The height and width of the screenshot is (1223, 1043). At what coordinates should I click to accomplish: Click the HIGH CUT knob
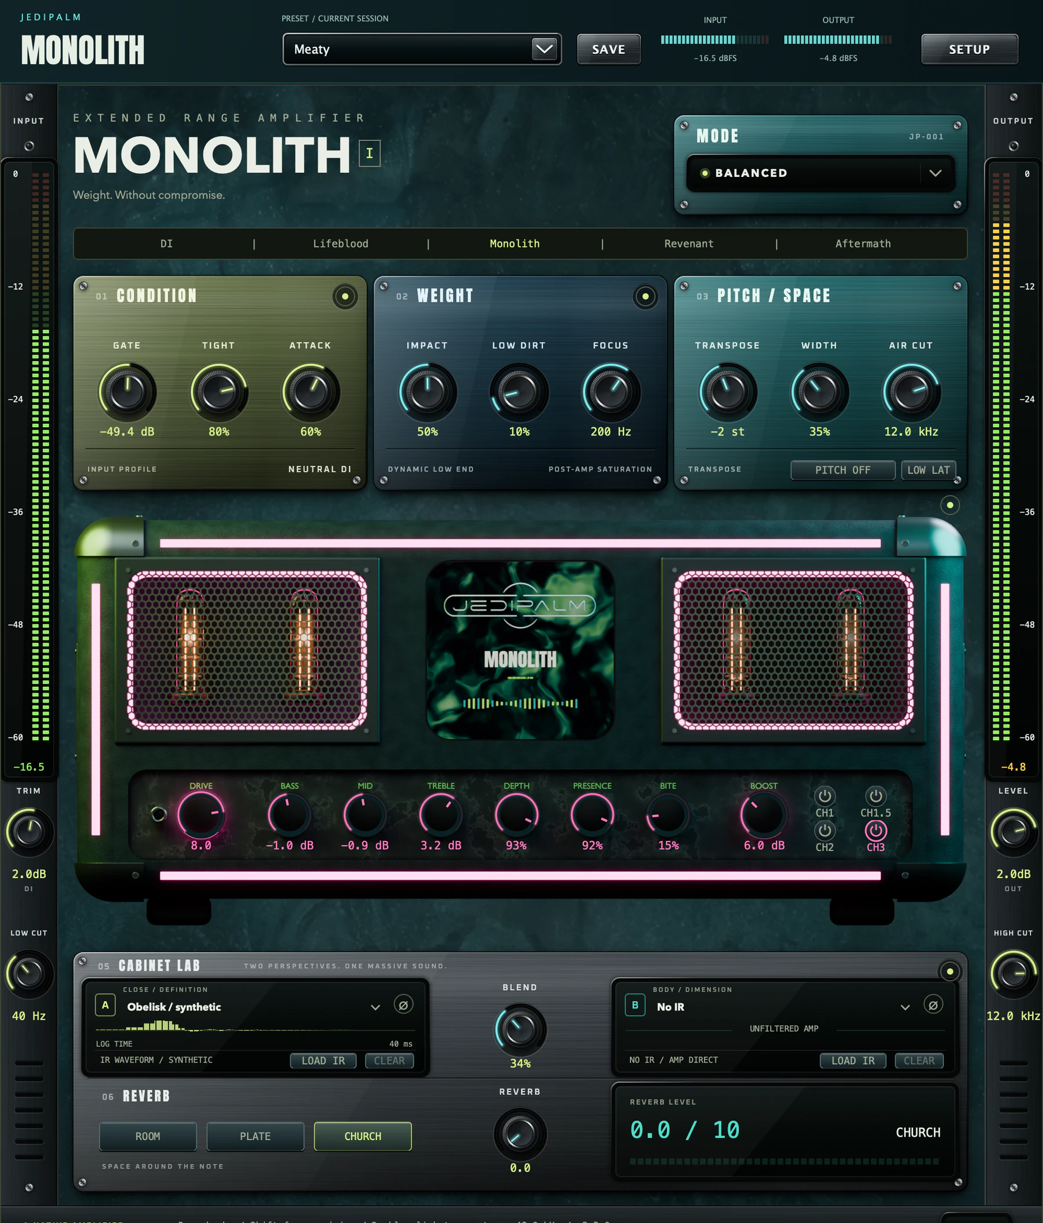click(x=1013, y=974)
